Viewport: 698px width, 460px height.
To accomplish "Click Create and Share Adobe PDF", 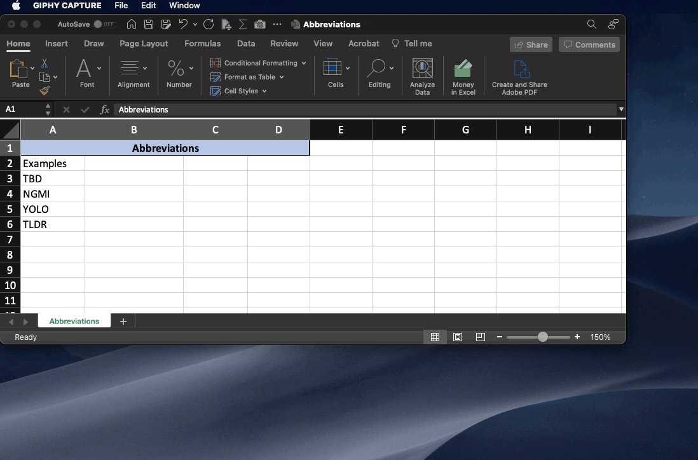I will point(519,76).
